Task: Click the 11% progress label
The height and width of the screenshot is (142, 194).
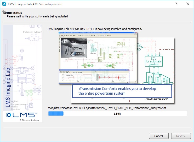Action: point(117,114)
